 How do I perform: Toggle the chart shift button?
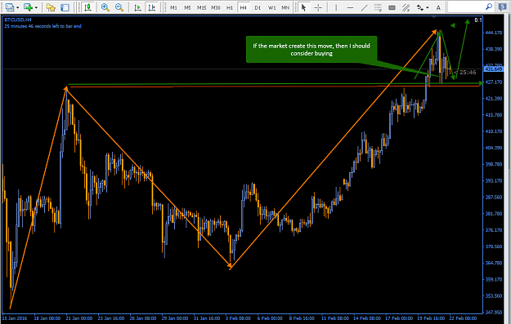click(151, 7)
